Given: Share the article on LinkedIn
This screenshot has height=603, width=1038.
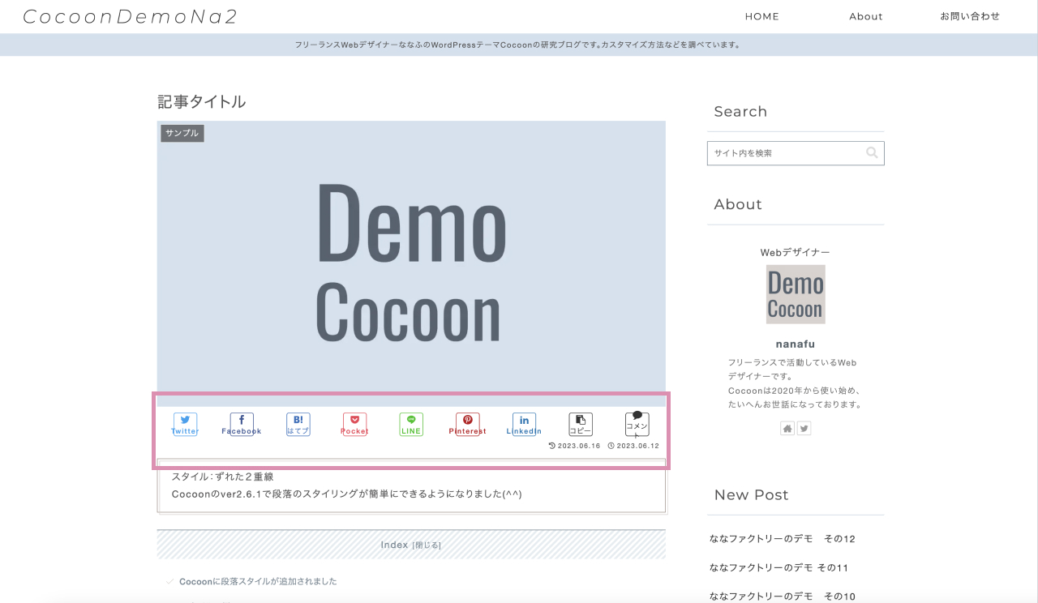Looking at the screenshot, I should [x=524, y=423].
